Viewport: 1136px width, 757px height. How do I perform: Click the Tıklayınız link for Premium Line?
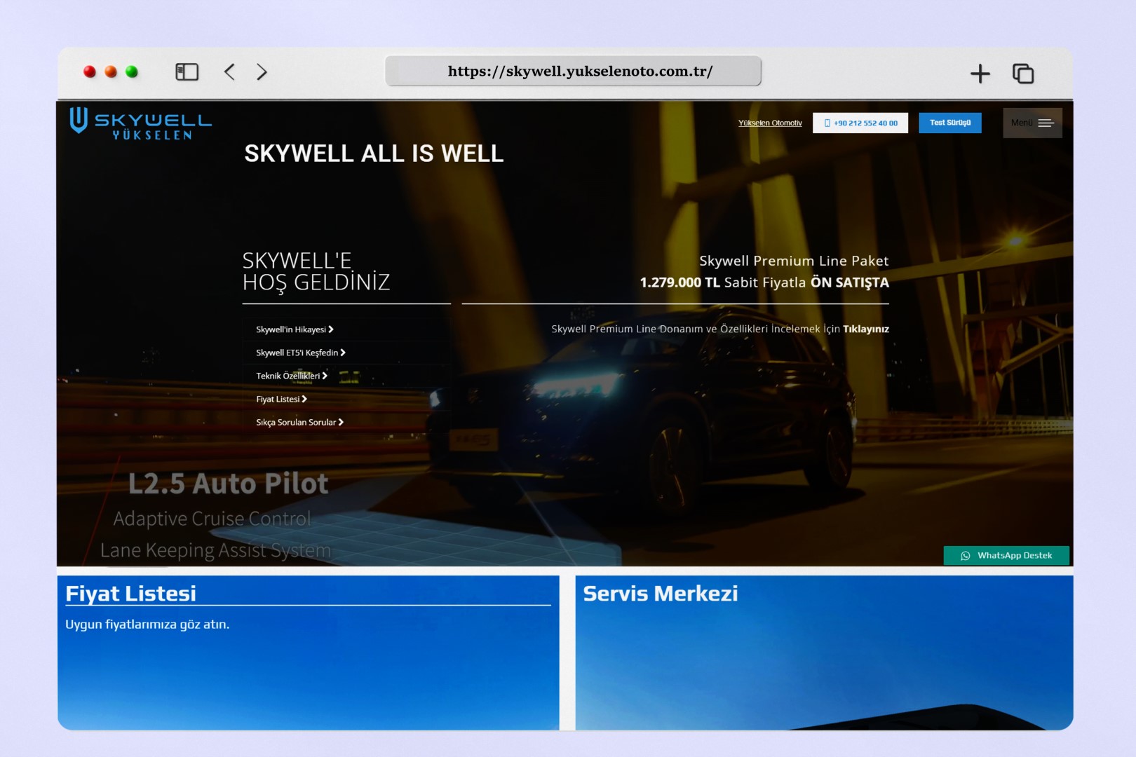pyautogui.click(x=865, y=329)
